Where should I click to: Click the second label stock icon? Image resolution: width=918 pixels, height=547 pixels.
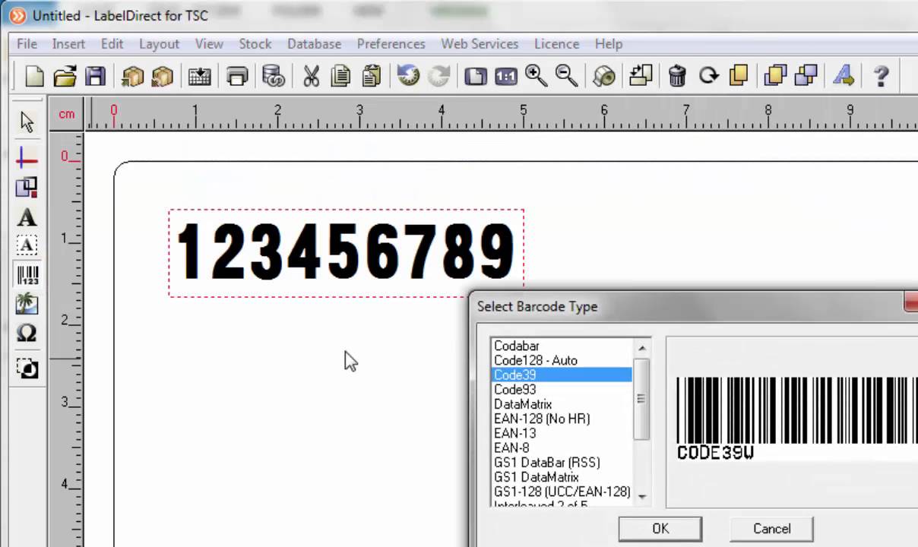[x=162, y=76]
